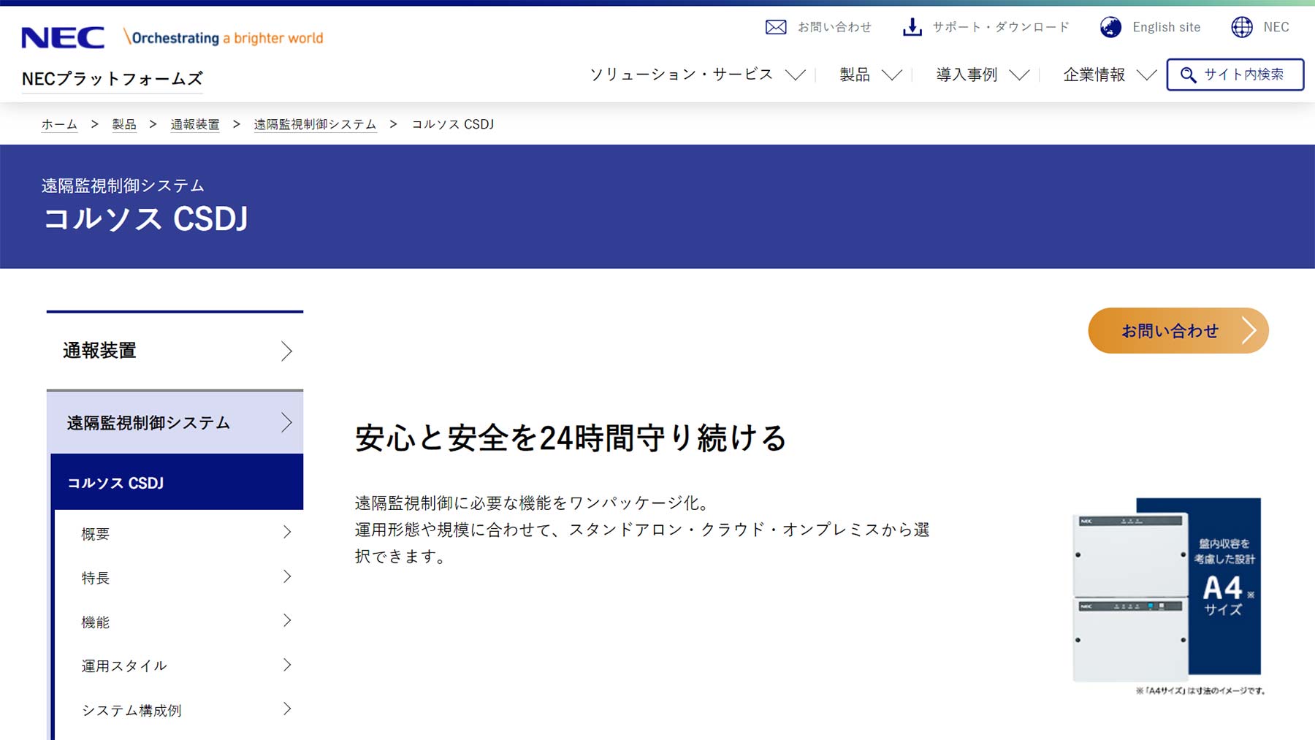Go to 通報装置 breadcrumb link
The height and width of the screenshot is (740, 1315).
point(195,124)
